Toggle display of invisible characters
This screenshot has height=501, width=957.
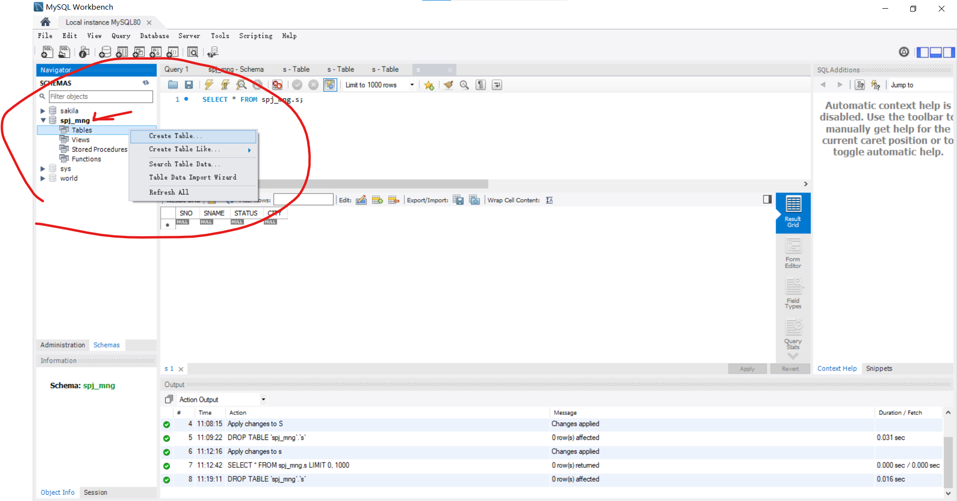(480, 85)
